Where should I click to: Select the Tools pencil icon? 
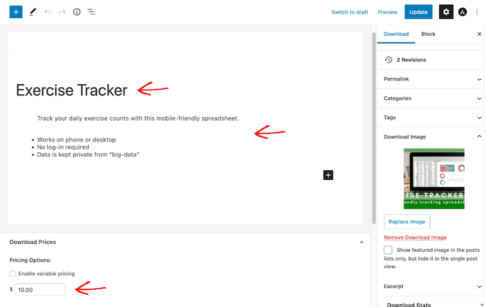[33, 12]
